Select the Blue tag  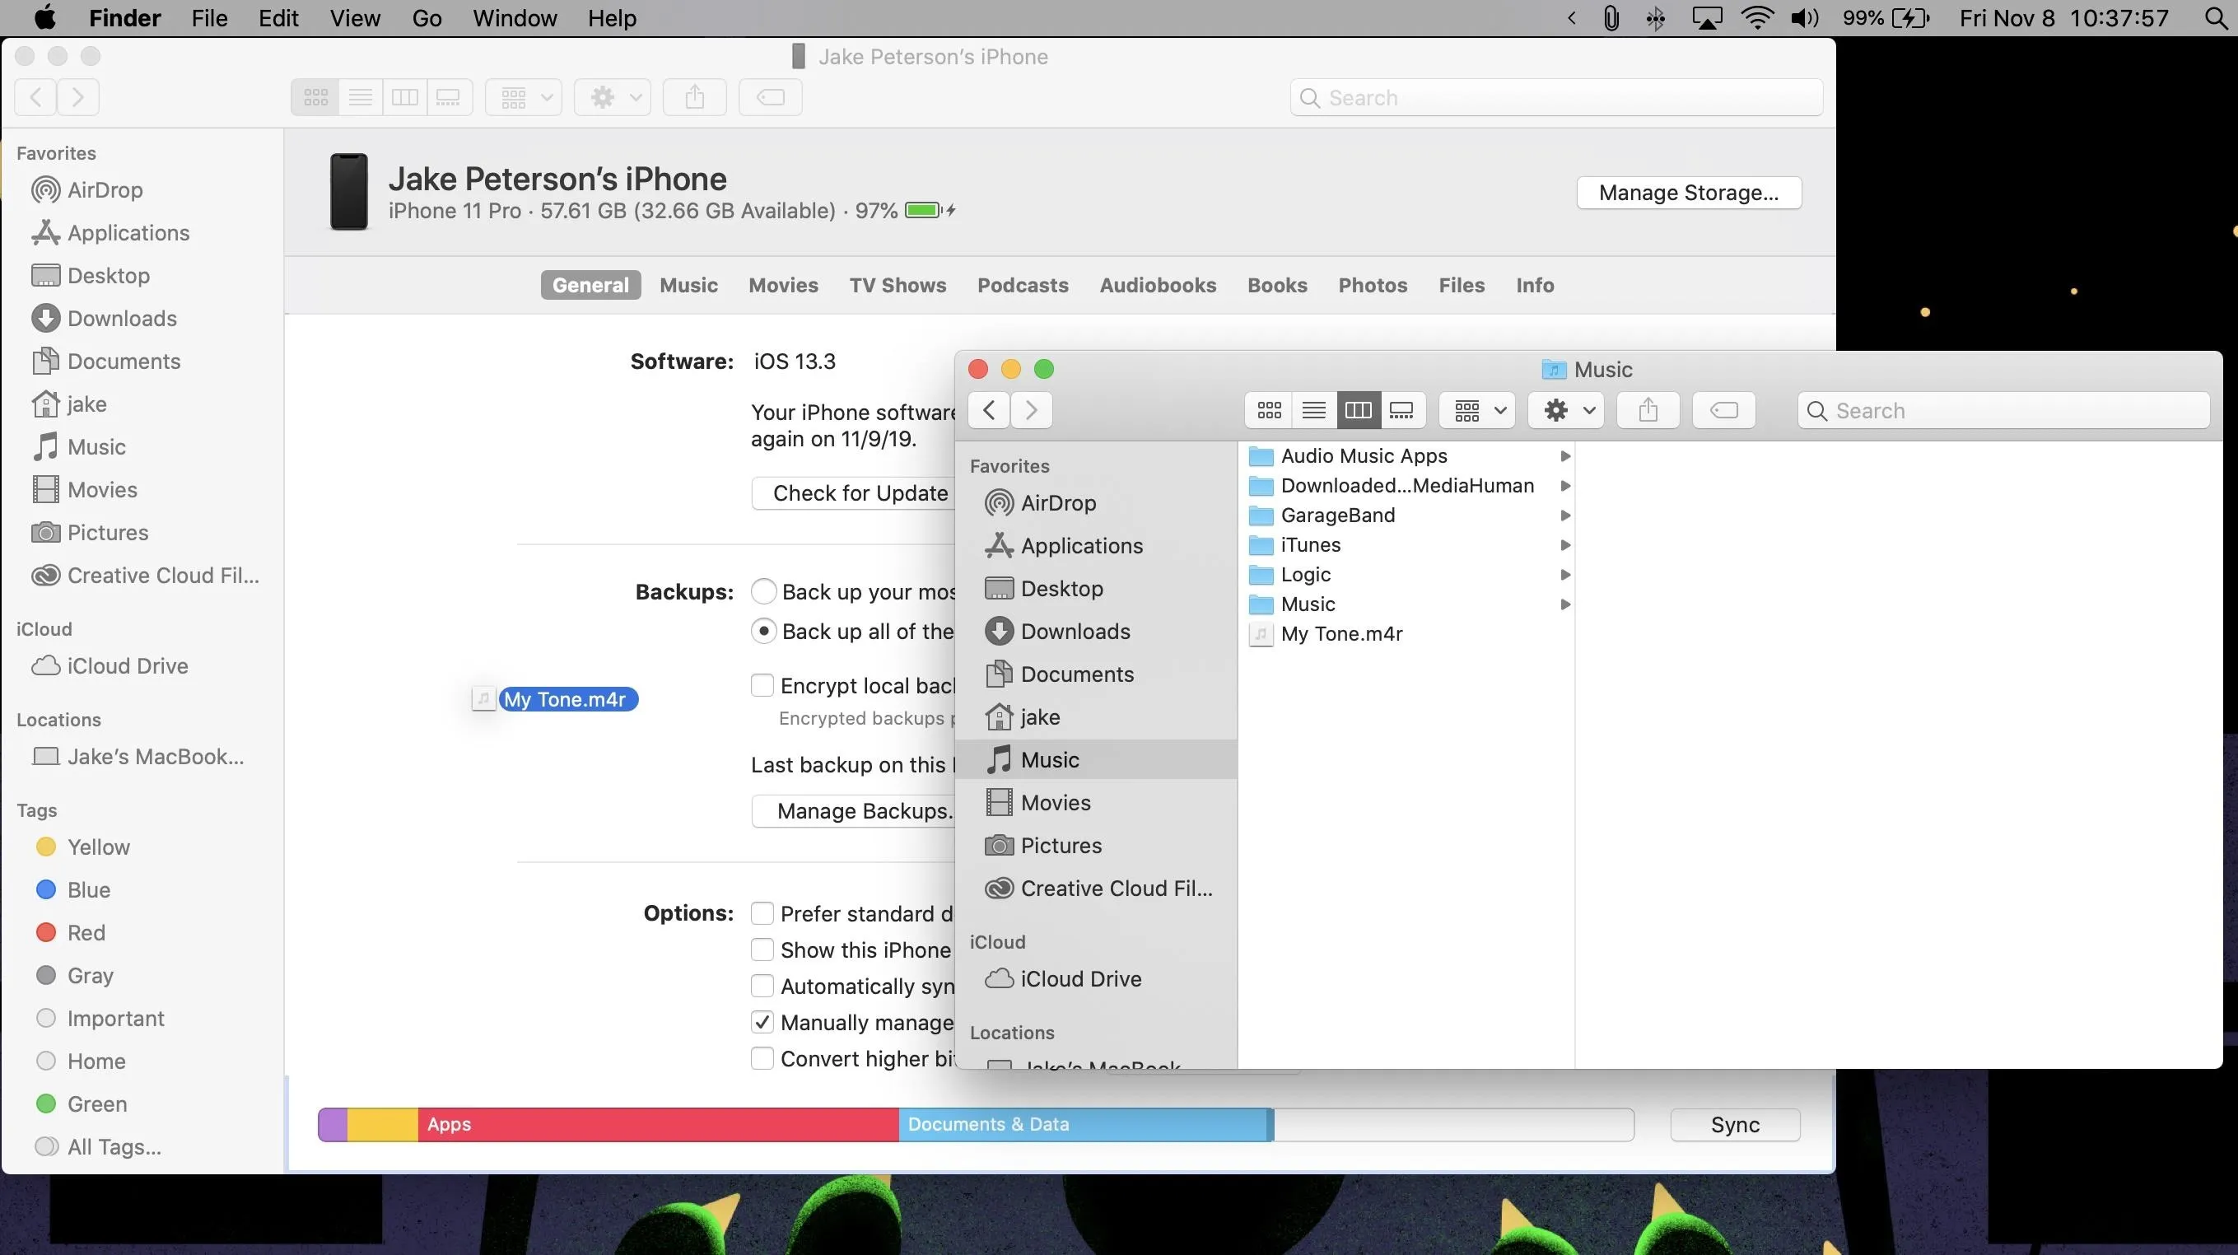click(73, 890)
